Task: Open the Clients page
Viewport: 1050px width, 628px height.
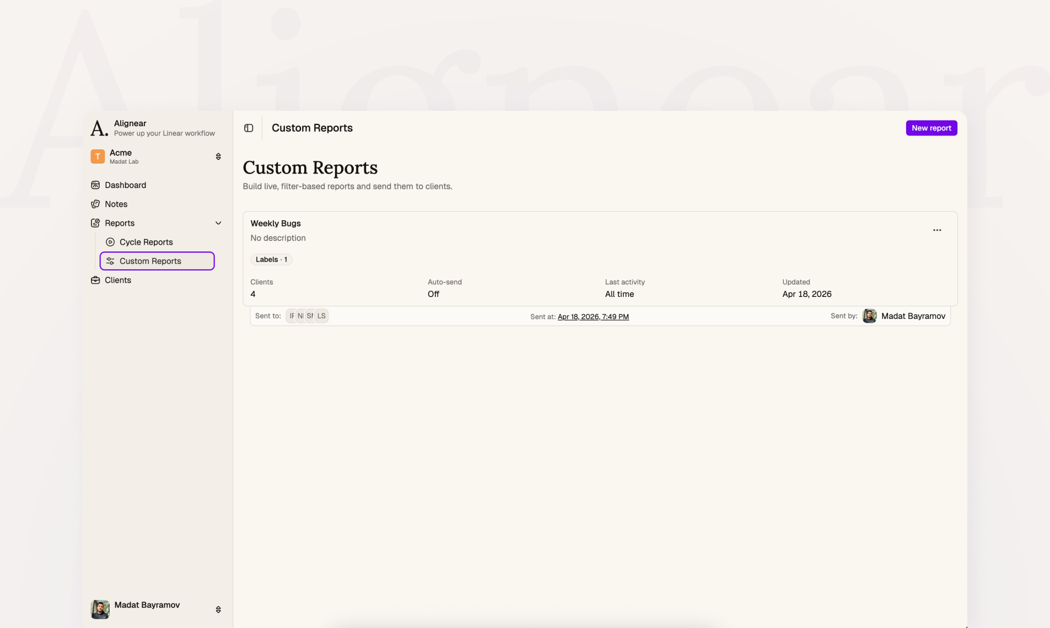Action: click(x=118, y=280)
